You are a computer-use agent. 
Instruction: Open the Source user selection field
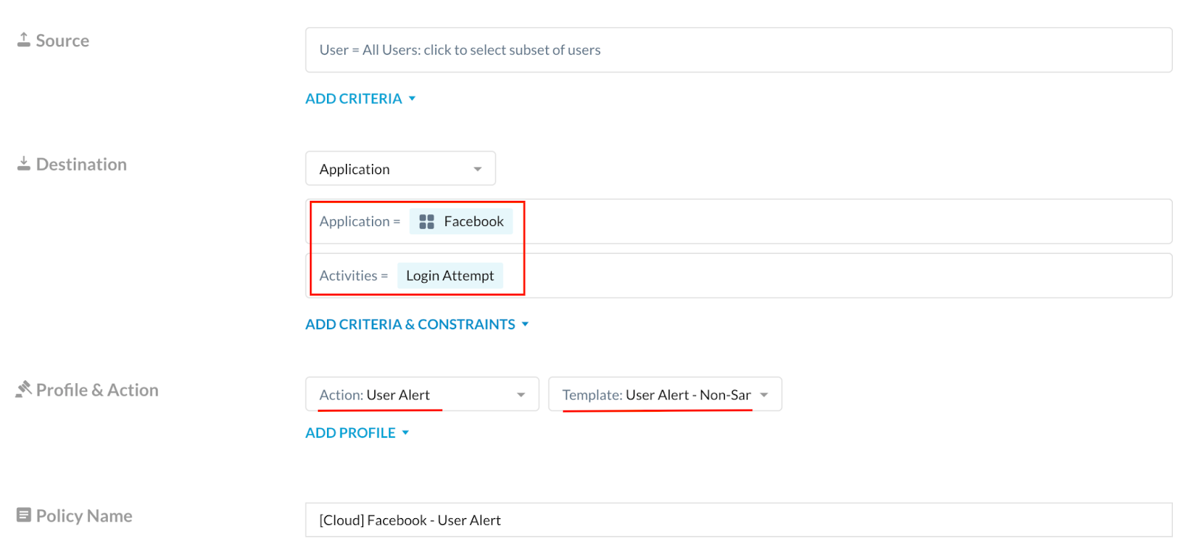[x=739, y=50]
